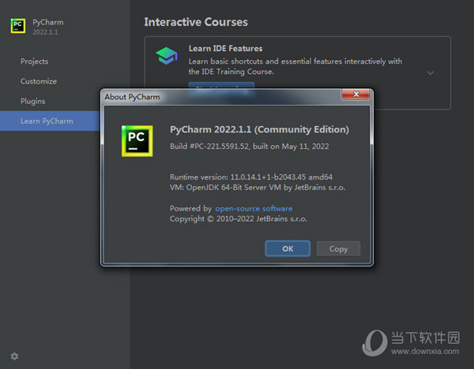Image resolution: width=474 pixels, height=369 pixels.
Task: Click the Copyright 2010–2022 JetBrains line
Action: click(239, 218)
